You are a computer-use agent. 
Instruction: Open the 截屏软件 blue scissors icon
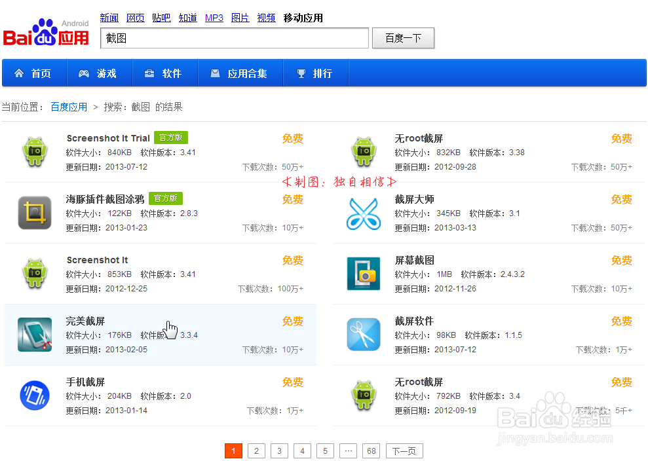pos(364,334)
